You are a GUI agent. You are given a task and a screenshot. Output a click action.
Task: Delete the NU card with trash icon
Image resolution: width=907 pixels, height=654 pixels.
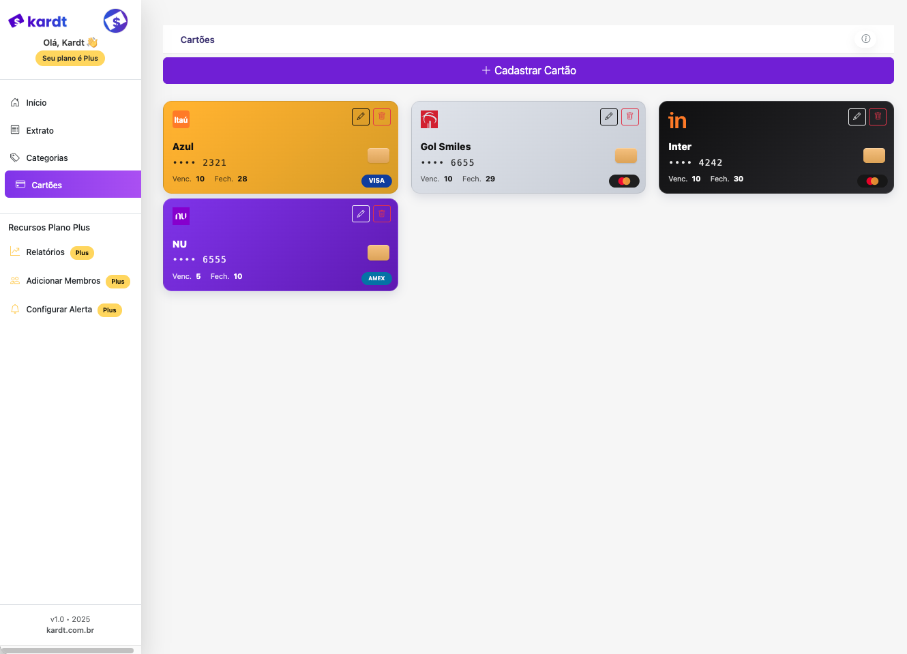pyautogui.click(x=382, y=214)
